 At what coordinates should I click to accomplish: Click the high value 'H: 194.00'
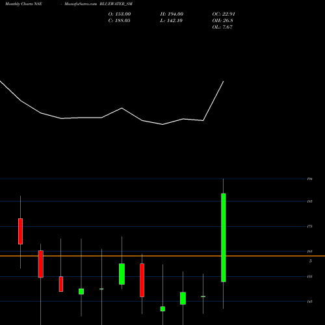click(172, 14)
